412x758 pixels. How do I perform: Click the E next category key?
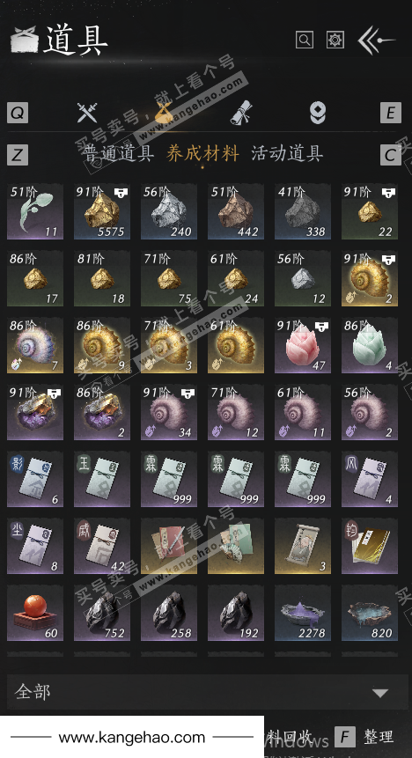391,113
